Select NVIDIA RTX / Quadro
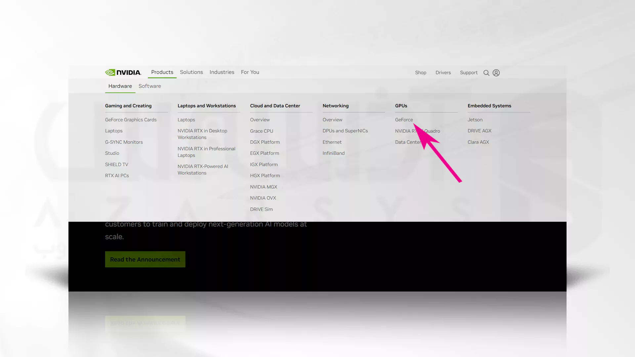Image resolution: width=635 pixels, height=357 pixels. click(418, 131)
